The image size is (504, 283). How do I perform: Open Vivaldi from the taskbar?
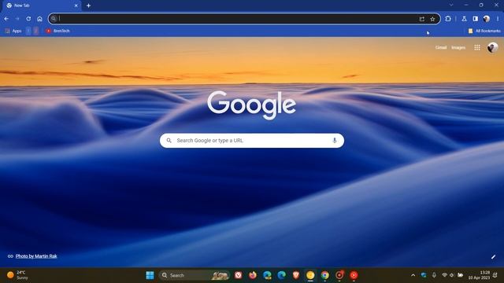(x=238, y=275)
